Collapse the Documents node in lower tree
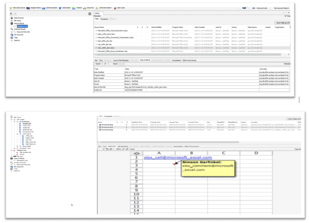Viewport: 309px width, 223px height. [x=17, y=134]
